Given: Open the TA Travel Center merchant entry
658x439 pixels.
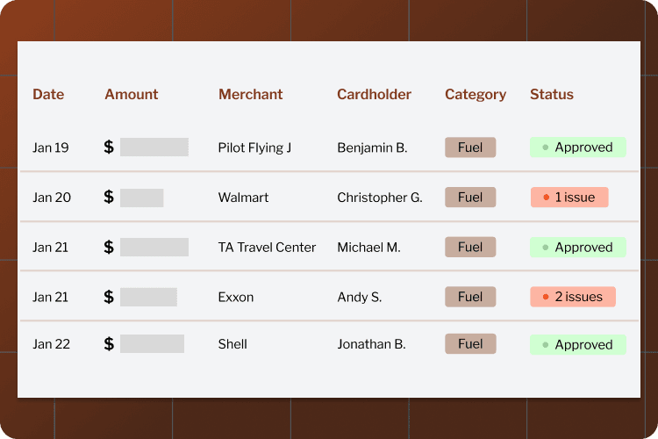Looking at the screenshot, I should [x=267, y=248].
